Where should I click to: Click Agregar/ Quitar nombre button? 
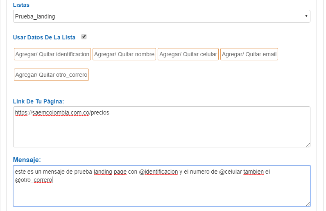(124, 54)
